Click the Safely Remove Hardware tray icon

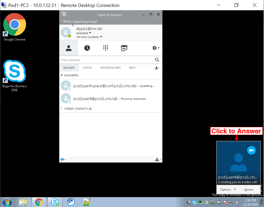pos(213,202)
